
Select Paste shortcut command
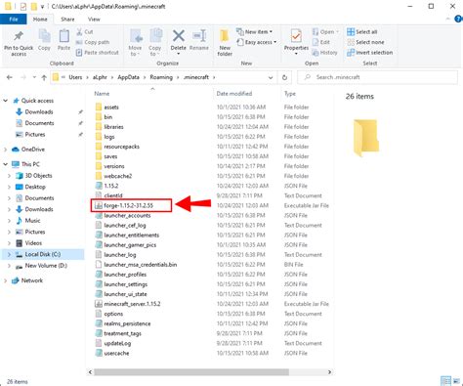coord(97,52)
